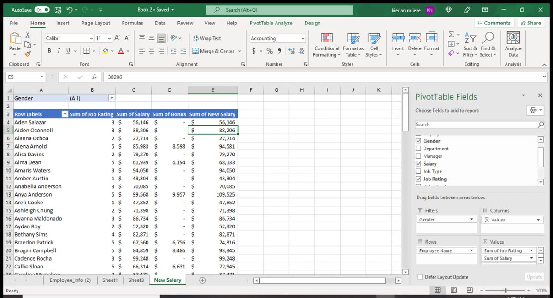Open Sum of Job Rating value dropdown

532,250
